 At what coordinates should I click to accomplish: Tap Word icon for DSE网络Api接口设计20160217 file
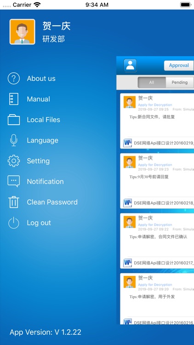point(128,263)
